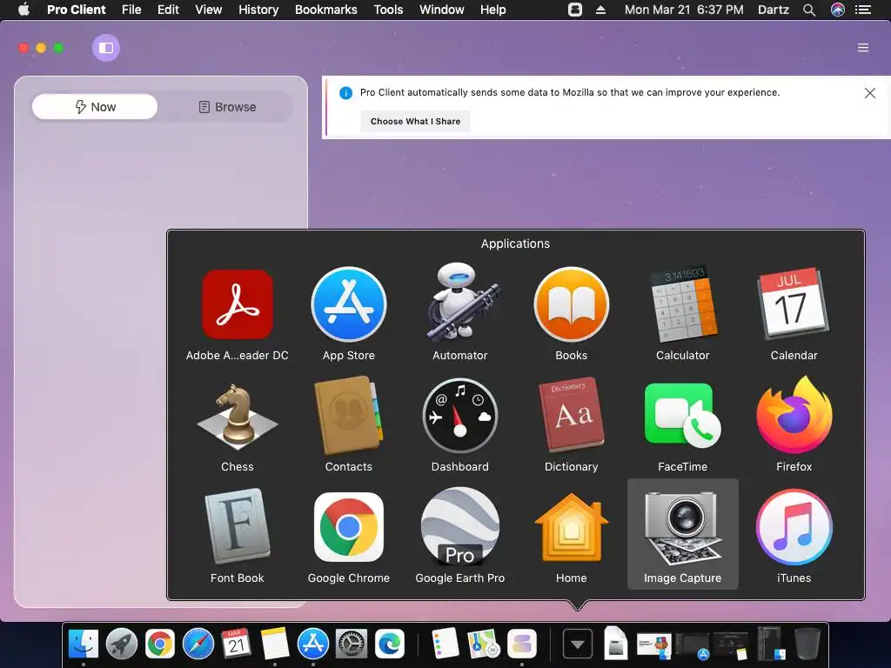Screen dimensions: 891x668
Task: Open Firefox from the Applications stack
Action: click(x=794, y=415)
